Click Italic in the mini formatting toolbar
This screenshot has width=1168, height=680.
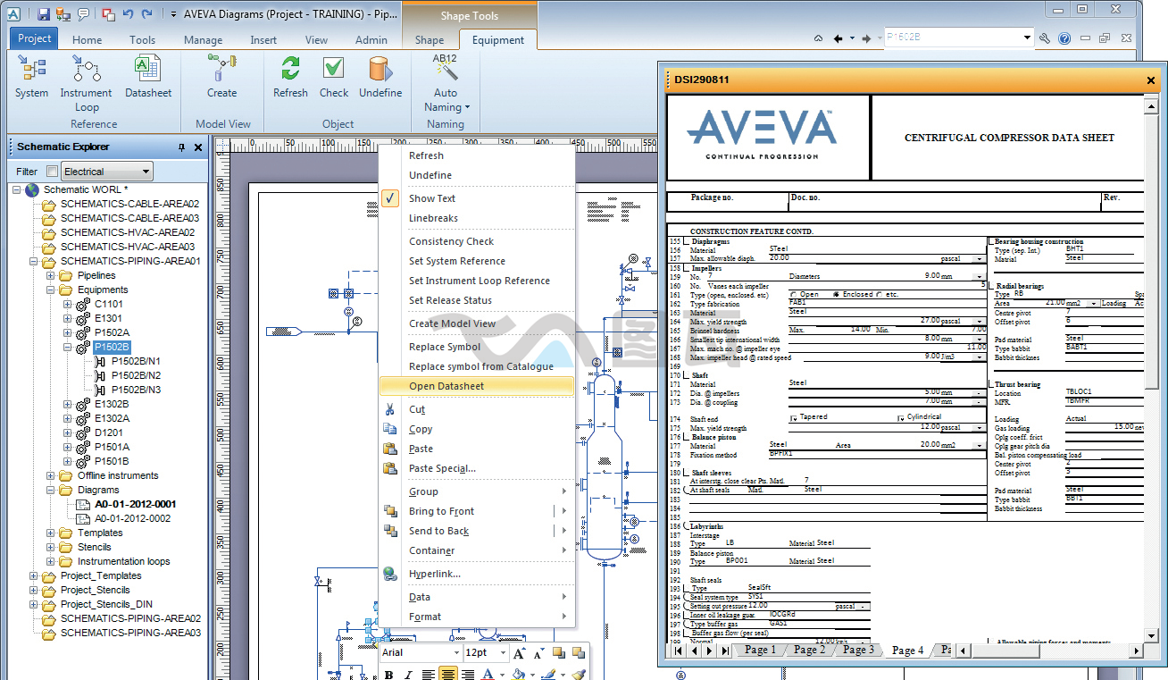point(408,674)
